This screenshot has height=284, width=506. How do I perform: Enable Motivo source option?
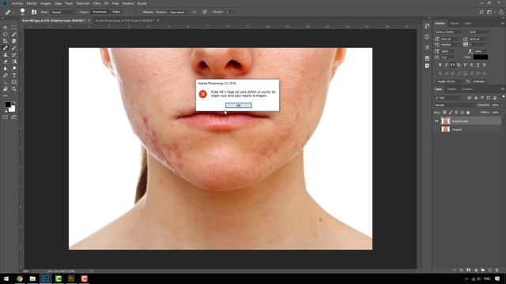tap(116, 12)
